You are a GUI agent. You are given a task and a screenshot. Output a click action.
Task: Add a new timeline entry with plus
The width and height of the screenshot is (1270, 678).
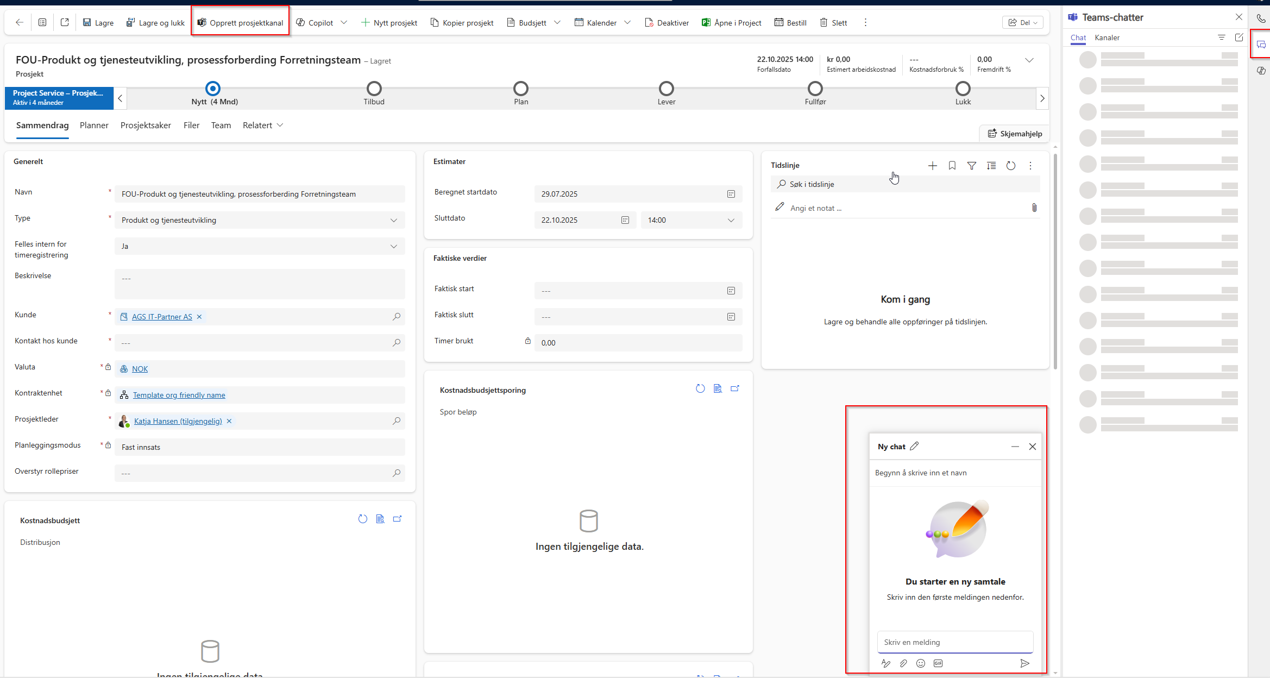(932, 166)
